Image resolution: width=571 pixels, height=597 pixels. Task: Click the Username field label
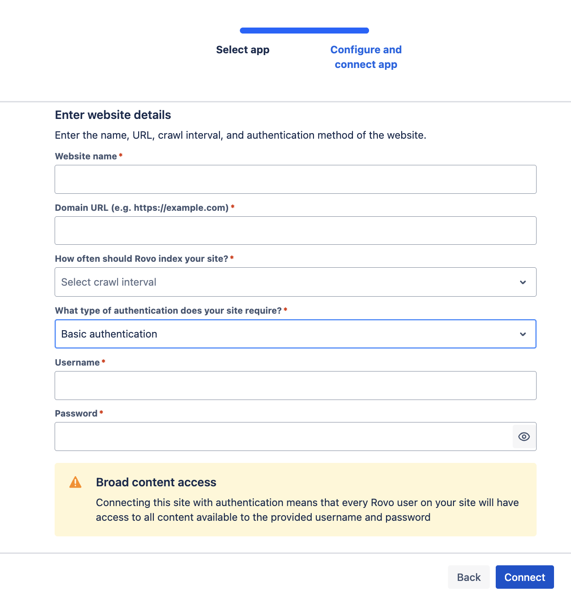pyautogui.click(x=77, y=362)
